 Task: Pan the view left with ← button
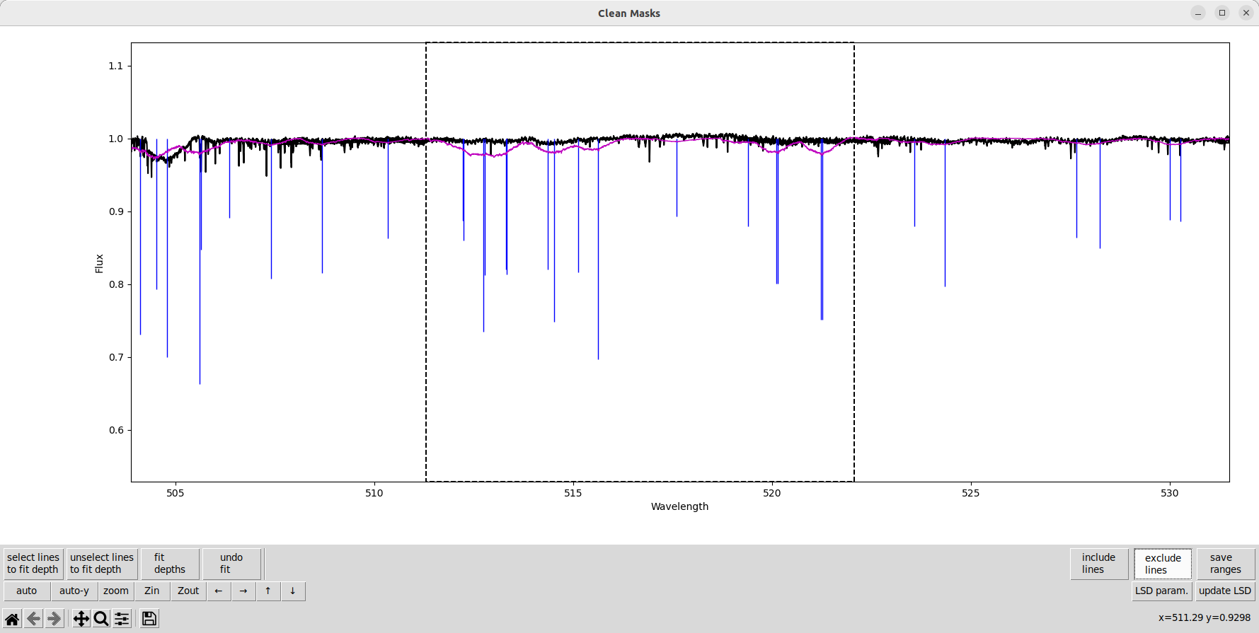[219, 591]
